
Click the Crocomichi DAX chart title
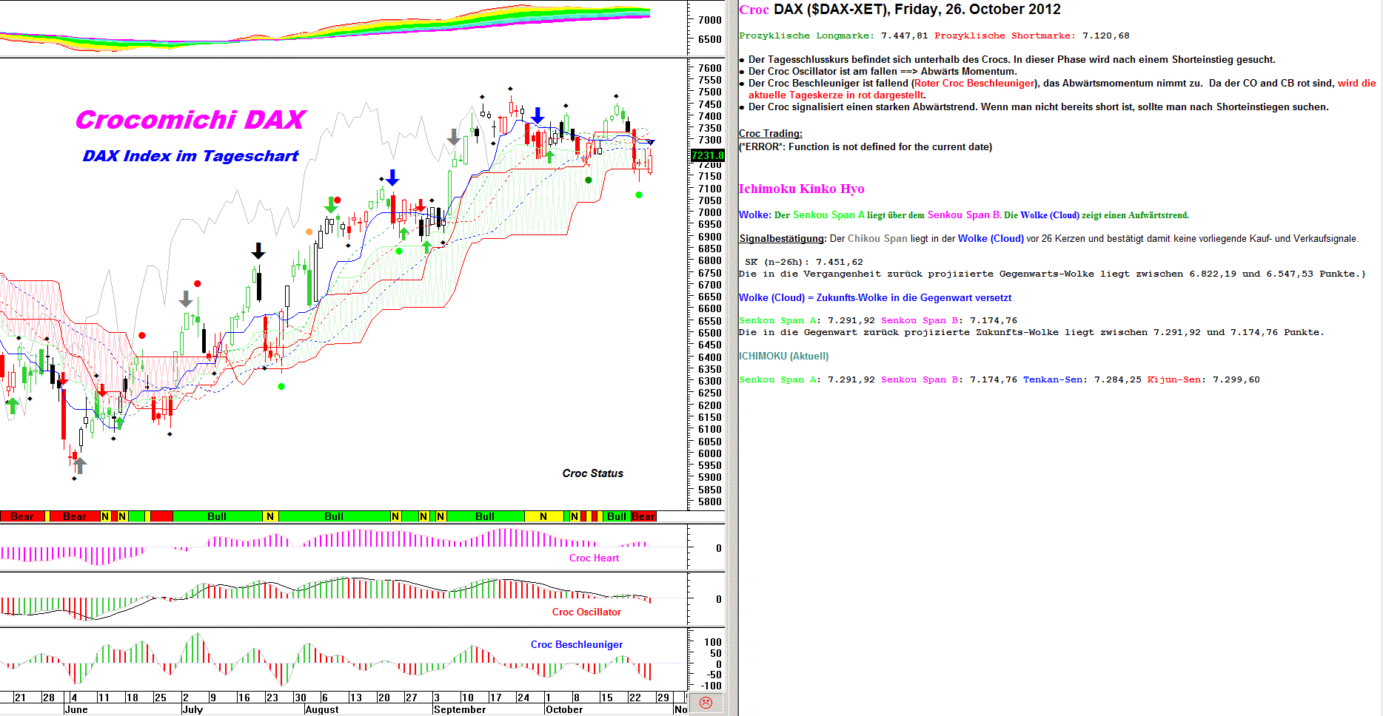[x=190, y=120]
